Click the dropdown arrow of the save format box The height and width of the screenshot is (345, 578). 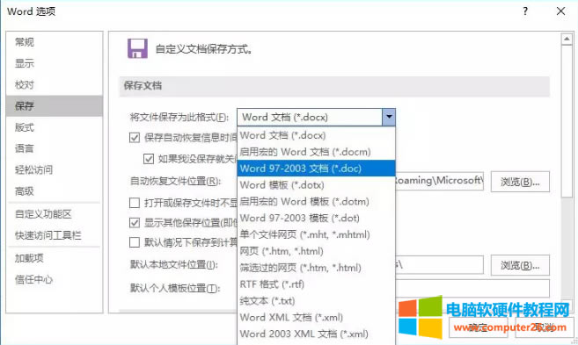point(389,117)
